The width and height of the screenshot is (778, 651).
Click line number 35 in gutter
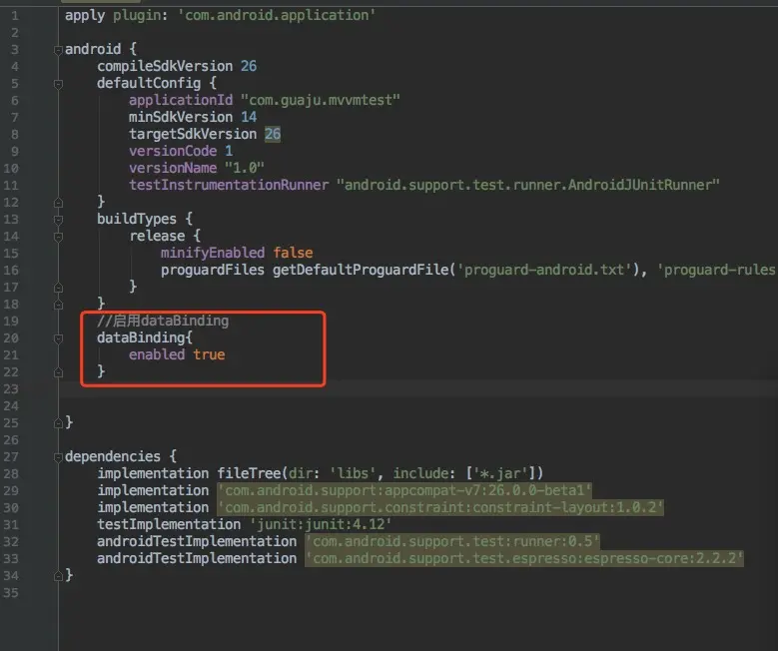coord(11,592)
